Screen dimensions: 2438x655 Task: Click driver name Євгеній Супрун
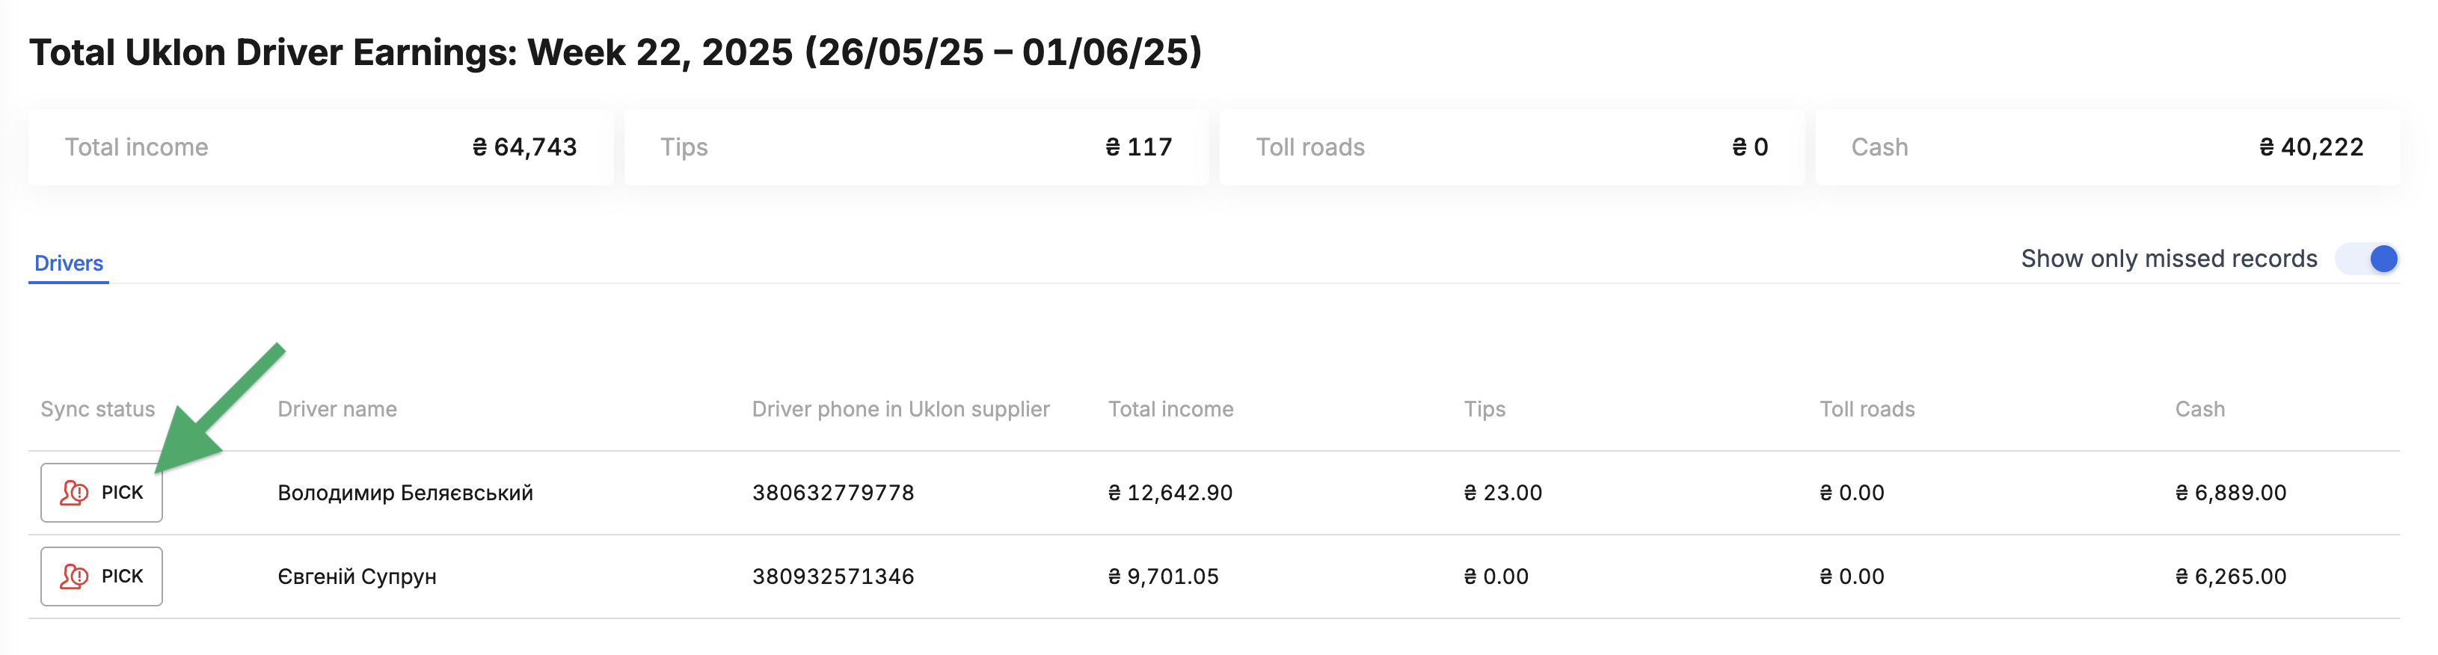coord(357,576)
